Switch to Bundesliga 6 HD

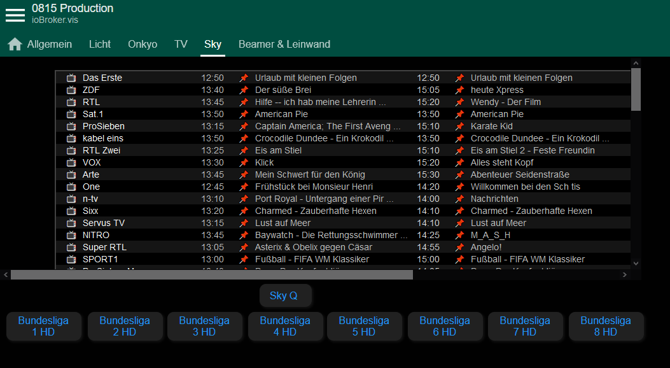445,326
